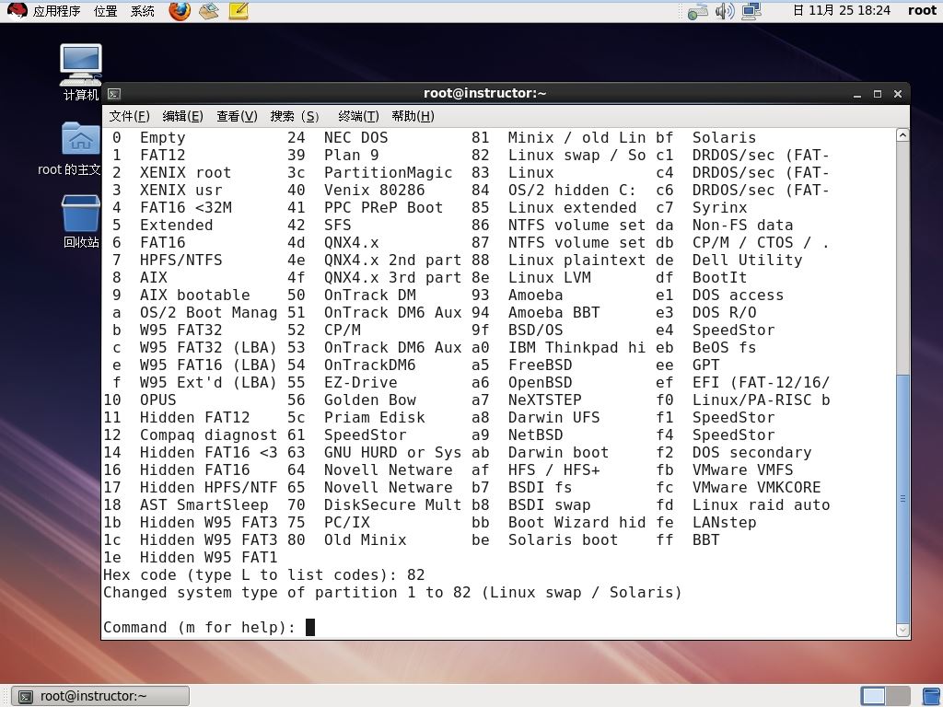Click the 'Golden Bow' entry
The width and height of the screenshot is (943, 707).
(x=370, y=400)
